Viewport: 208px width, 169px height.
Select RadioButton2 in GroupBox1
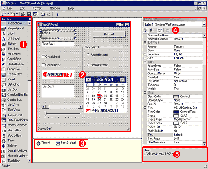tap(88, 65)
